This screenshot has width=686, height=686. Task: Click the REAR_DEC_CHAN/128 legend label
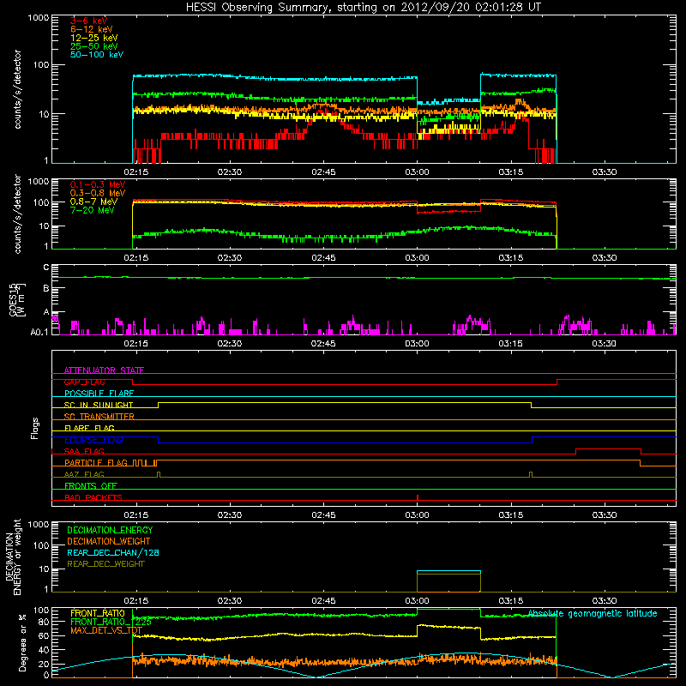pos(113,553)
